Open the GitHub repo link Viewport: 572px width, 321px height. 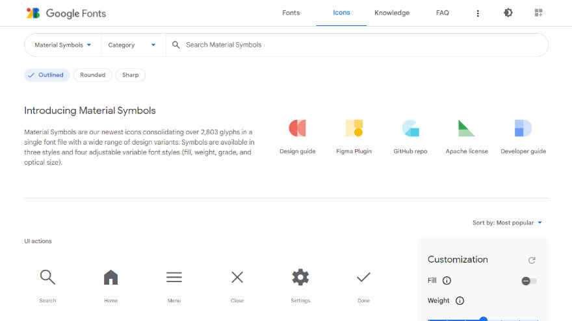(x=410, y=137)
